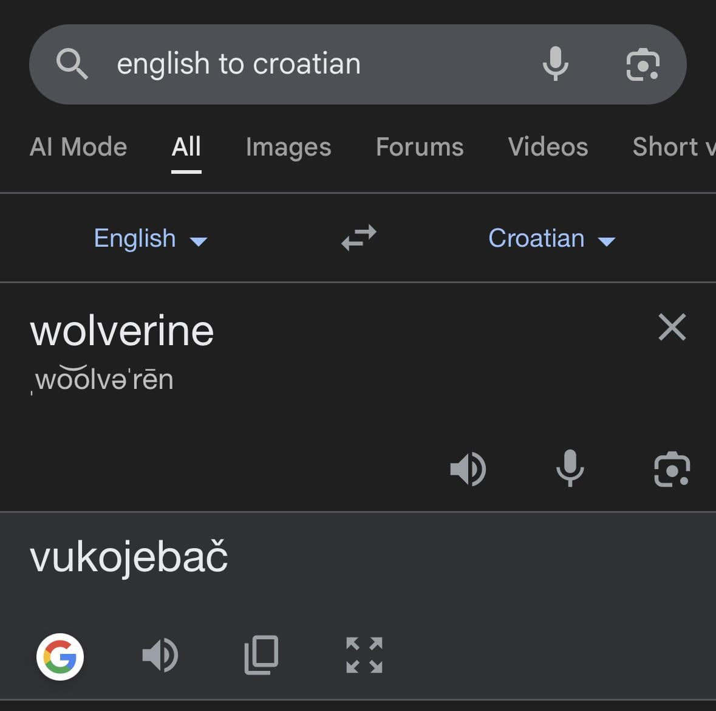Switch to the Images tab
This screenshot has height=711, width=716.
point(288,147)
